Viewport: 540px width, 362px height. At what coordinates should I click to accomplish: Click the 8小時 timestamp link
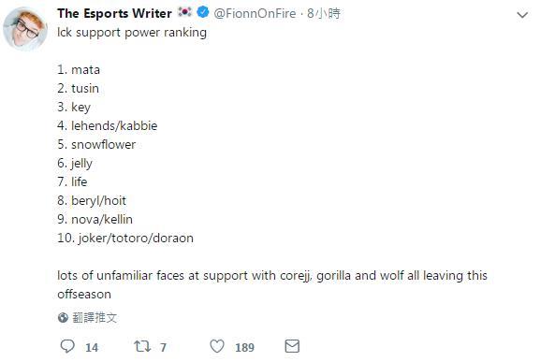324,13
